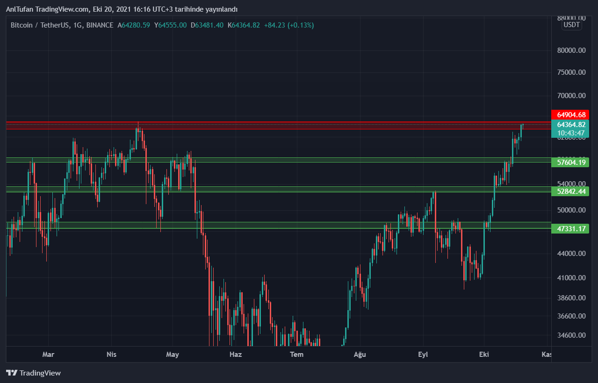Click the high value Y64555.00
This screenshot has height=383, width=598.
click(170, 25)
